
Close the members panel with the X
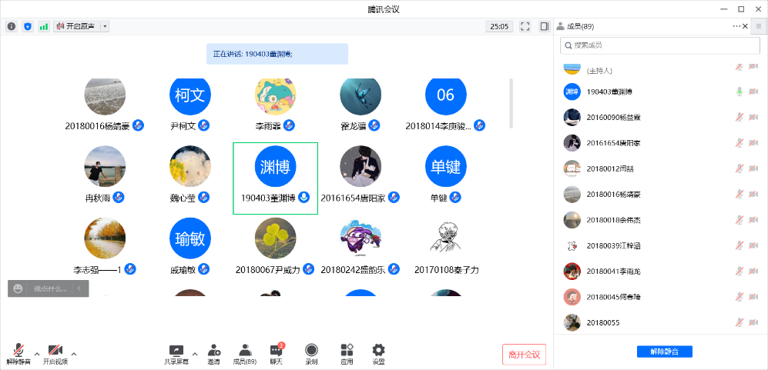(x=746, y=26)
